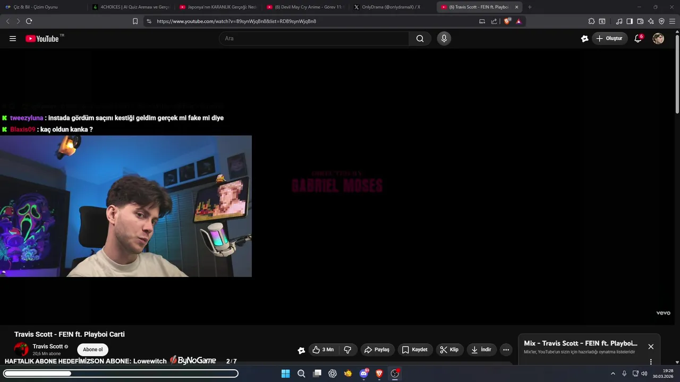680x382 pixels.
Task: Start voice search with the microphone
Action: pyautogui.click(x=444, y=39)
